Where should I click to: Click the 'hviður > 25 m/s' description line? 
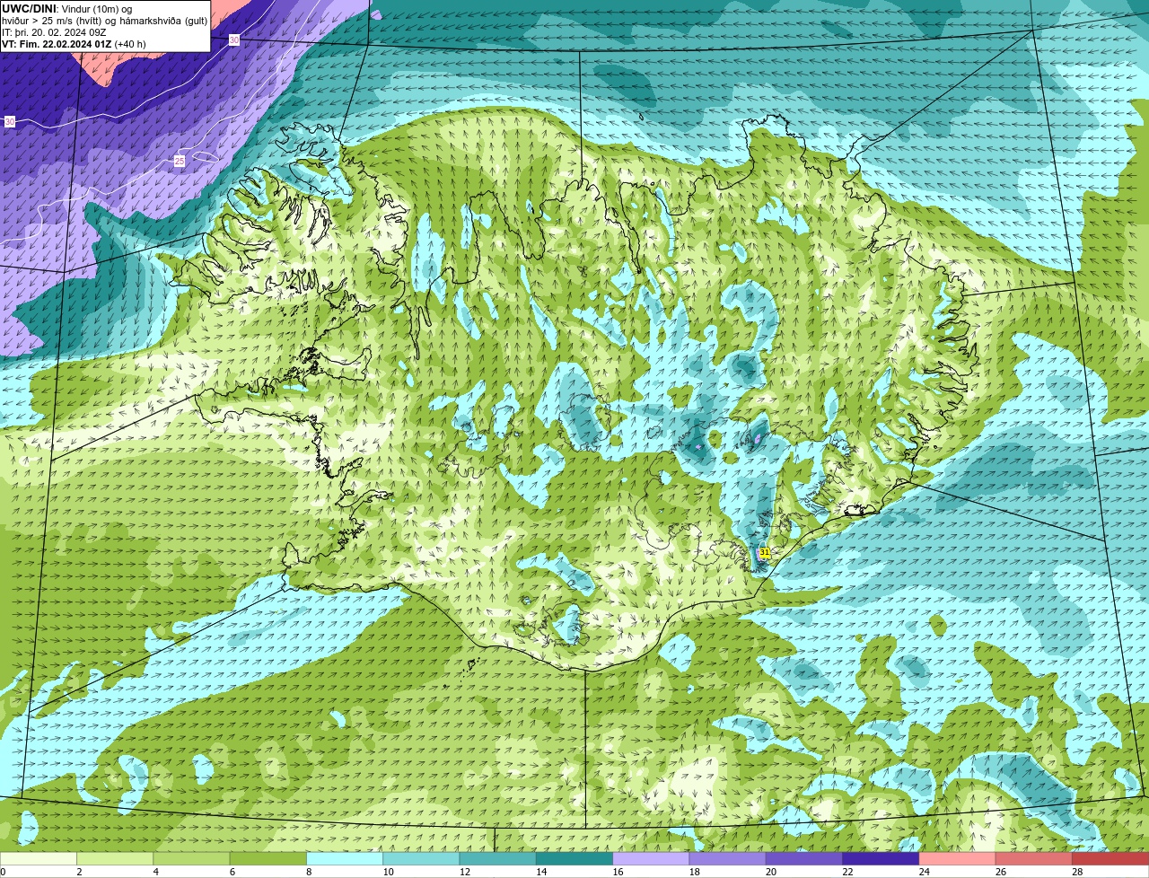tap(104, 21)
